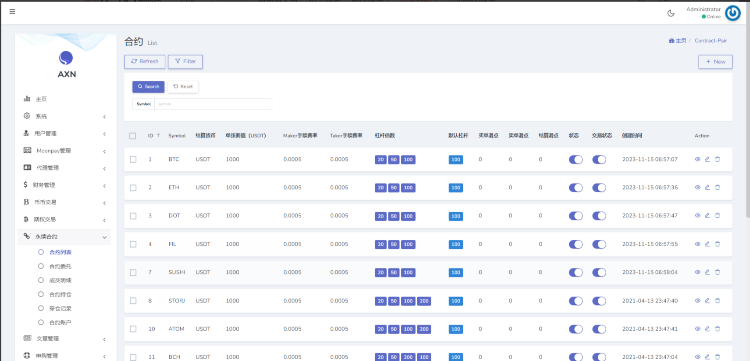750x361 pixels.
Task: Click the hamburger menu icon
Action: pos(12,11)
